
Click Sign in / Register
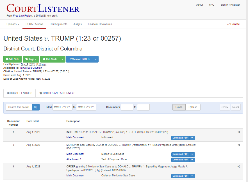point(230,5)
